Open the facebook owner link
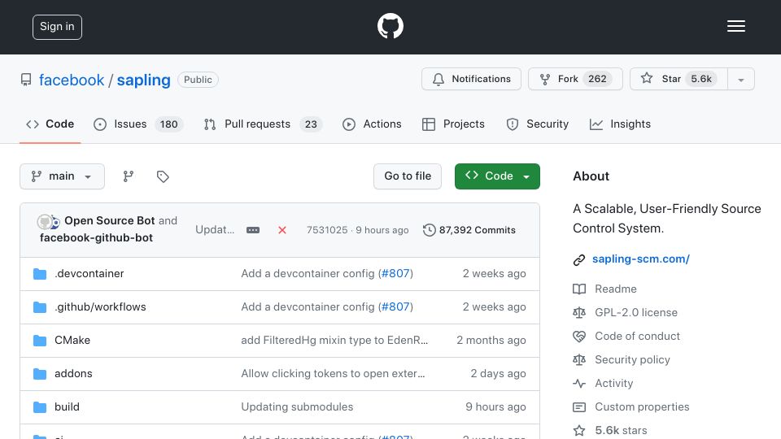Screen dimensions: 781x439 pos(72,80)
